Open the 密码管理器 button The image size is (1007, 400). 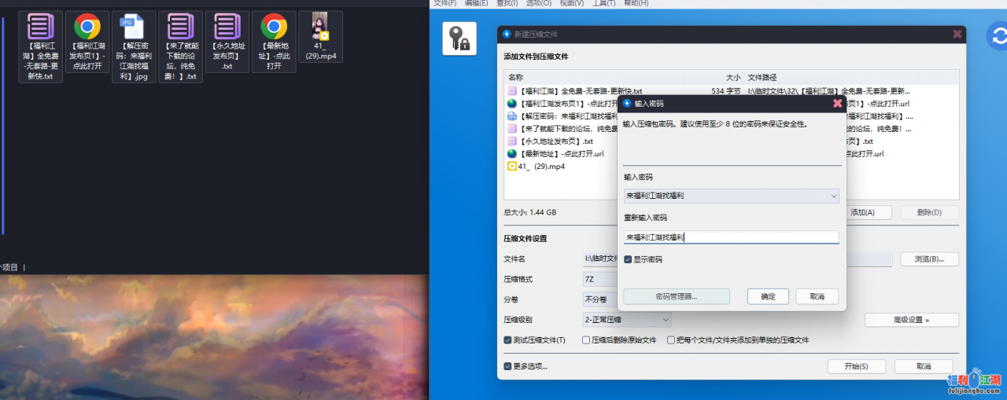pos(676,296)
